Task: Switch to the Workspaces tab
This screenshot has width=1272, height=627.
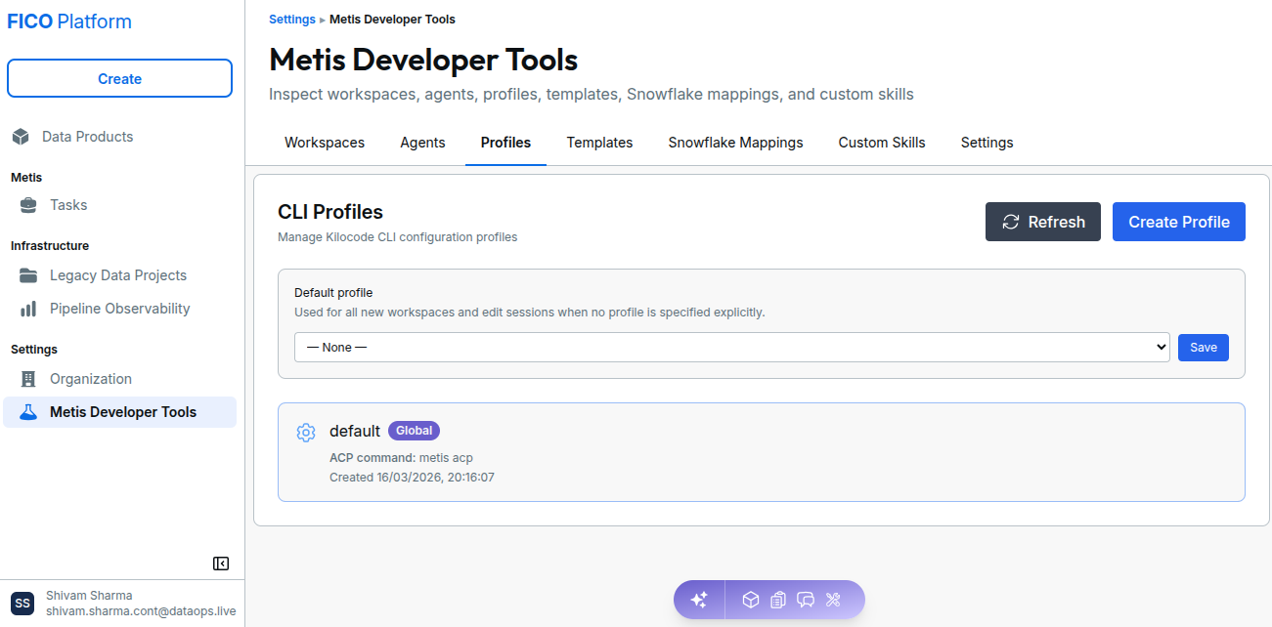Action: (x=325, y=143)
